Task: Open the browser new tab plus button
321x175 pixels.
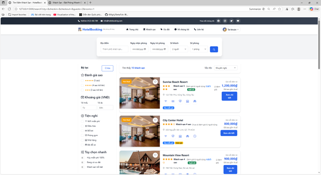Action: [90, 3]
